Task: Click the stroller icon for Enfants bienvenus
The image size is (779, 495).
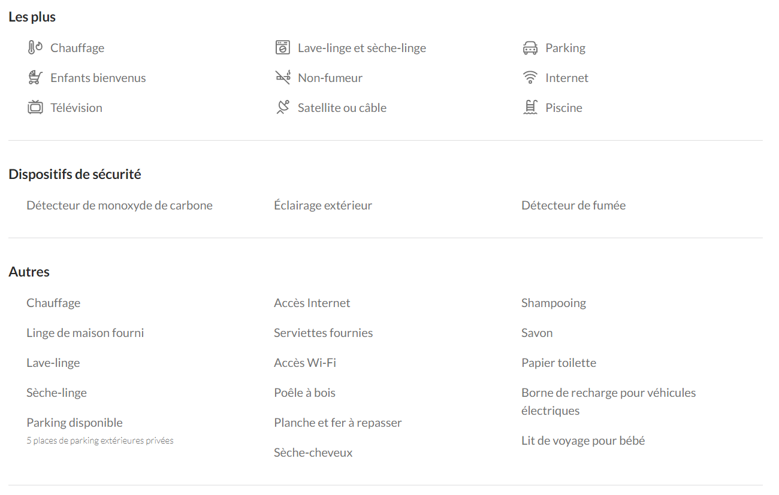Action: click(x=35, y=77)
